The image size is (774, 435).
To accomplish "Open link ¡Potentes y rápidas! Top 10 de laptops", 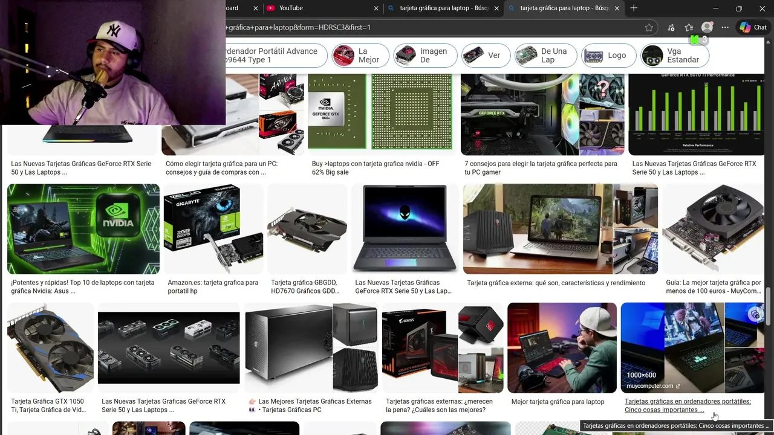I will (x=83, y=287).
